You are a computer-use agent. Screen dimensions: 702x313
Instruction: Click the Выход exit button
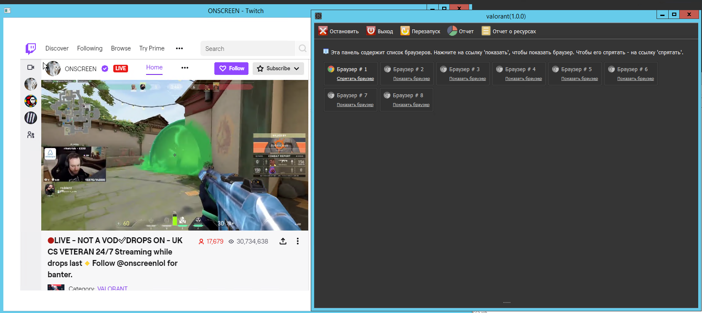click(x=380, y=31)
